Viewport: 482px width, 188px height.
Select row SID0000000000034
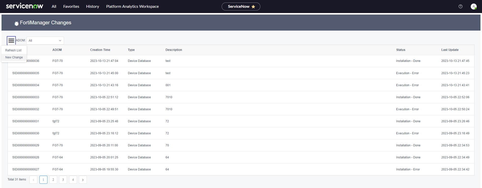[x=241, y=85]
